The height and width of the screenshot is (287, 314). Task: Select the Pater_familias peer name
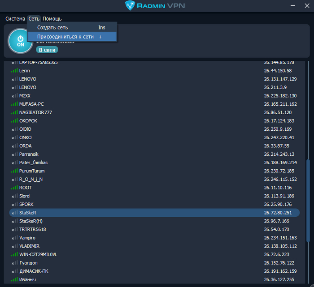pyautogui.click(x=34, y=163)
